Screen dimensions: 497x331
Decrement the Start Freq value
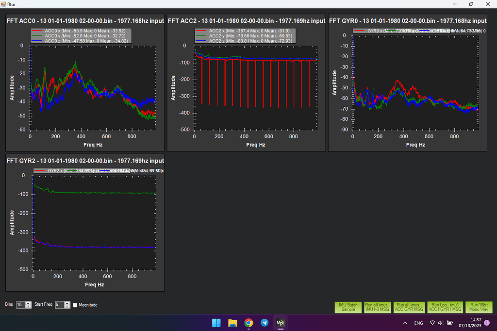pyautogui.click(x=66, y=306)
